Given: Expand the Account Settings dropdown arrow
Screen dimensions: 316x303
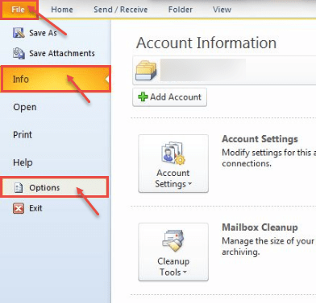Looking at the screenshot, I should pyautogui.click(x=189, y=184).
